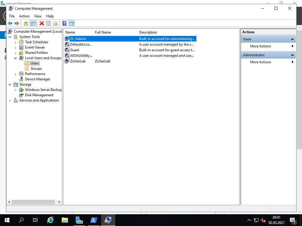Collapse the Users actions section
Image resolution: width=302 pixels, height=226 pixels.
click(x=293, y=39)
